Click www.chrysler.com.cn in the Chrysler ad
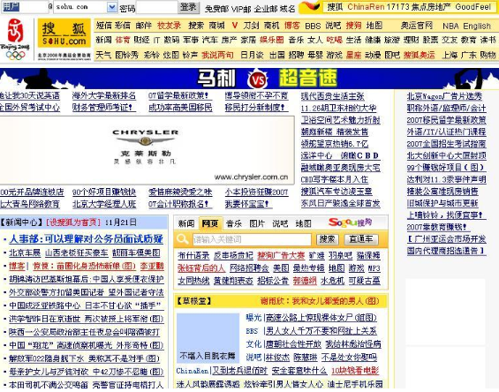Image resolution: width=499 pixels, height=392 pixels. [251, 177]
